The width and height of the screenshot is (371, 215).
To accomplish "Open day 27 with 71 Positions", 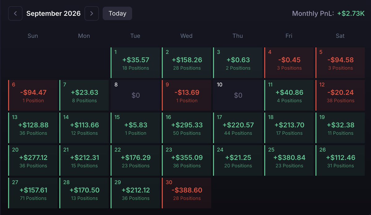I will (x=33, y=193).
